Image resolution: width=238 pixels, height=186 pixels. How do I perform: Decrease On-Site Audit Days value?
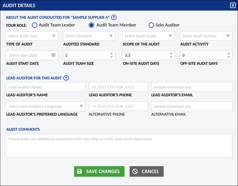pyautogui.click(x=171, y=57)
